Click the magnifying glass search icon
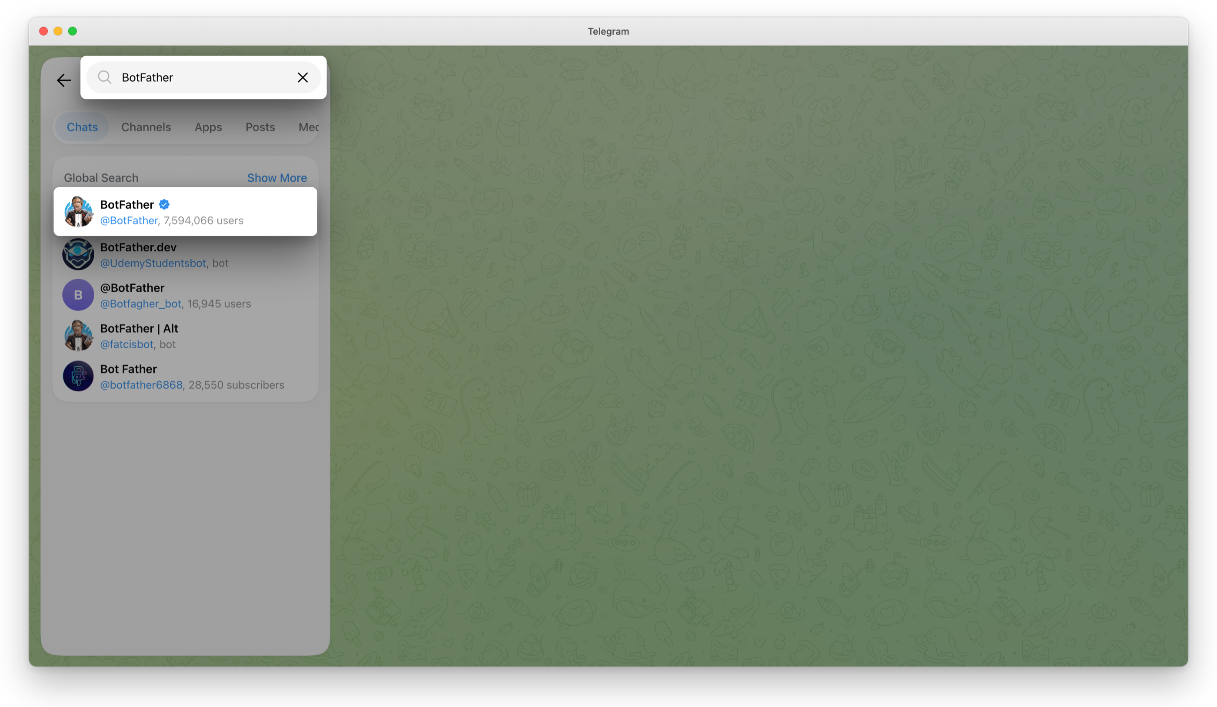Screen dimensions: 1217x707 [x=105, y=77]
